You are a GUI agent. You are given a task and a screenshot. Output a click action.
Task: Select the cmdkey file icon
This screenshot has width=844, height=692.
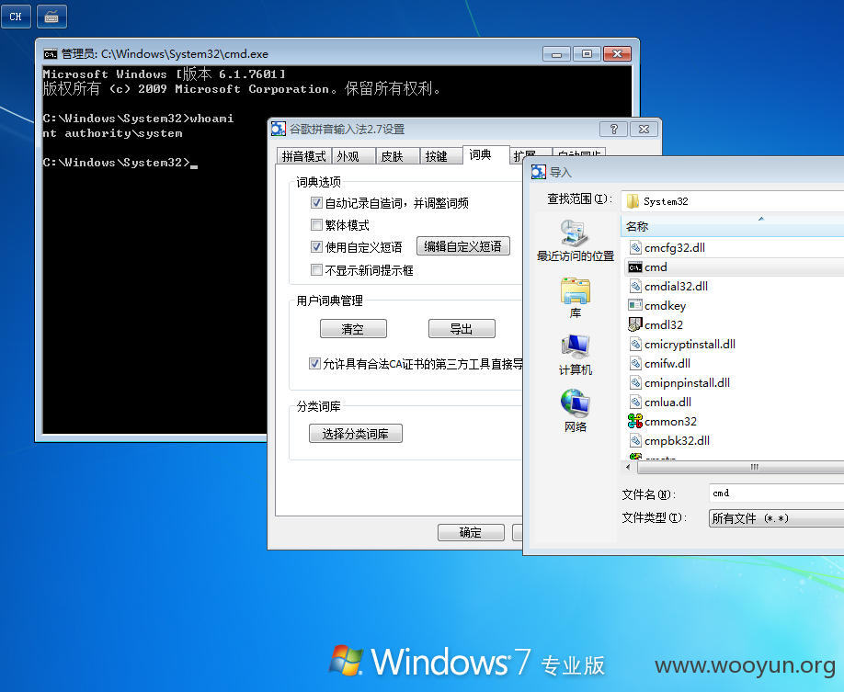coord(635,305)
